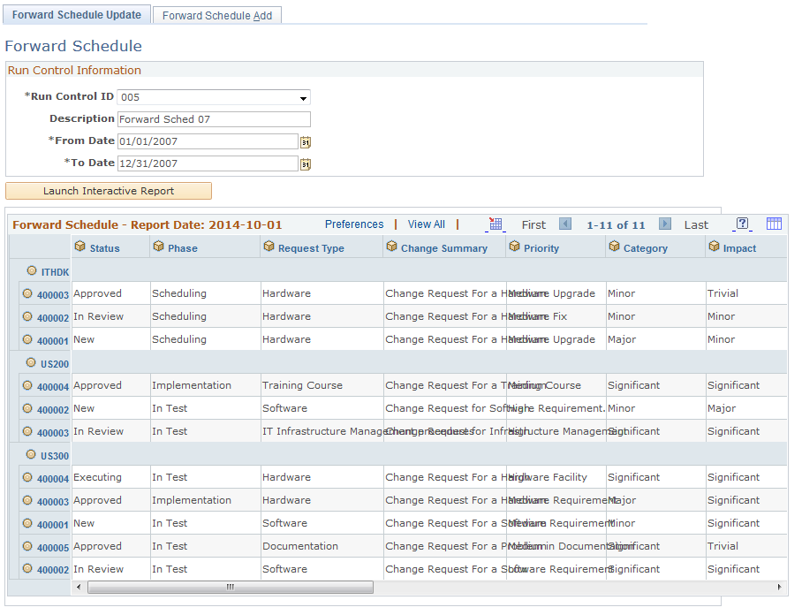Click round icon next to US300 400005

(27, 546)
